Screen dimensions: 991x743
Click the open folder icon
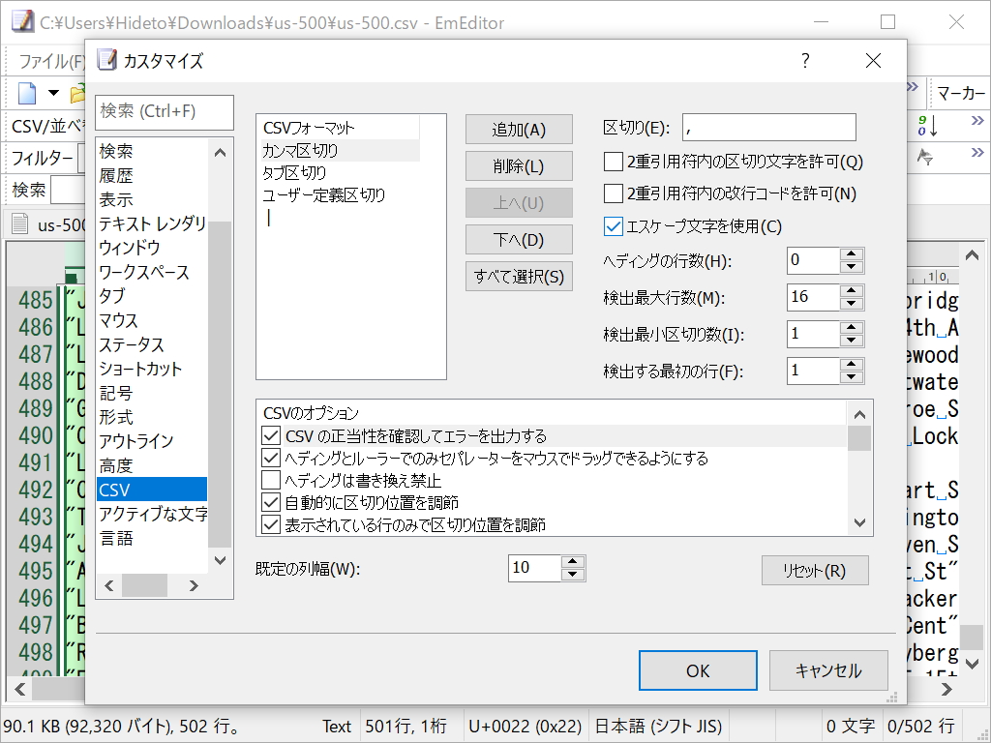coord(76,93)
